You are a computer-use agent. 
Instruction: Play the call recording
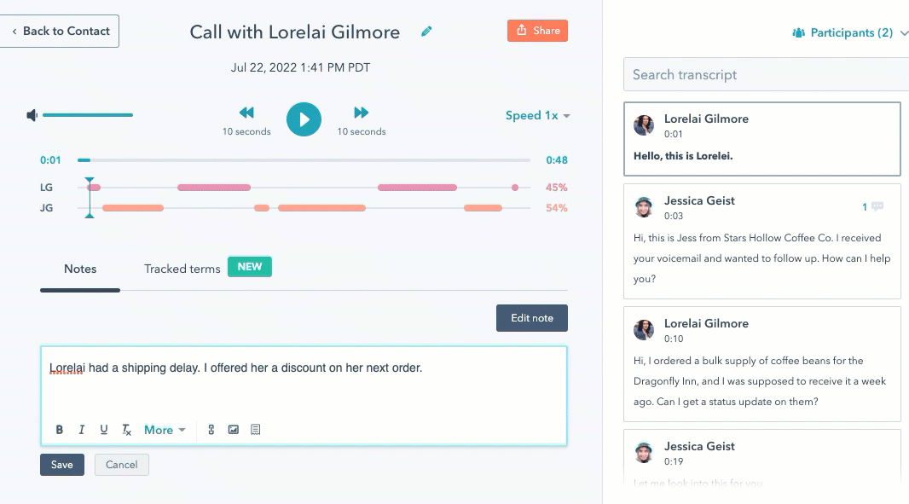(304, 119)
